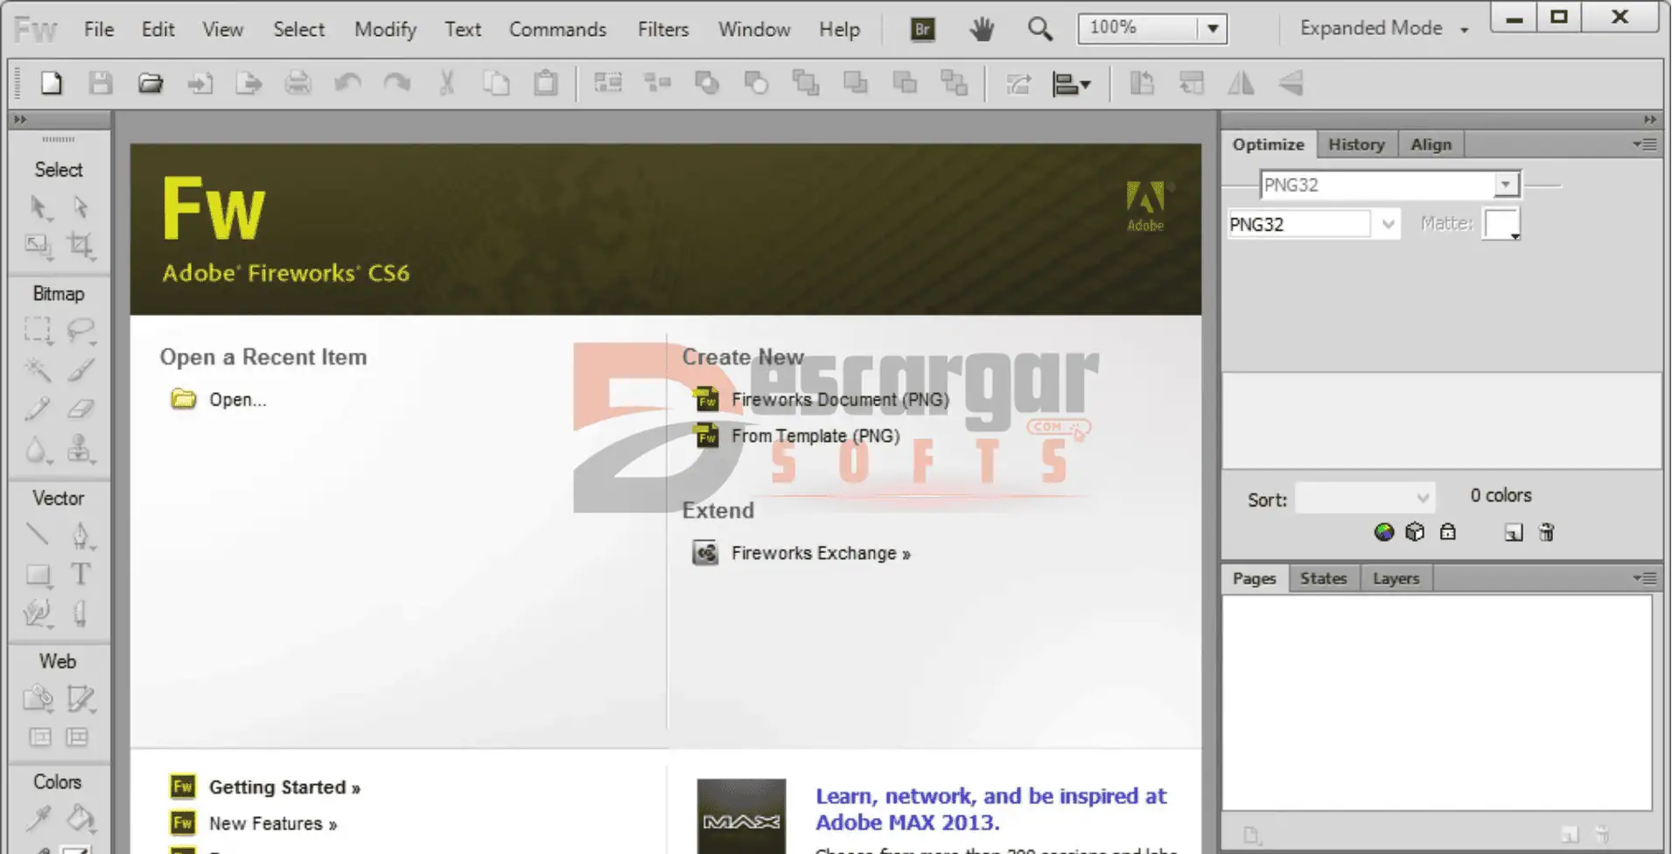Select the Scale tool
This screenshot has height=854, width=1672.
38,246
